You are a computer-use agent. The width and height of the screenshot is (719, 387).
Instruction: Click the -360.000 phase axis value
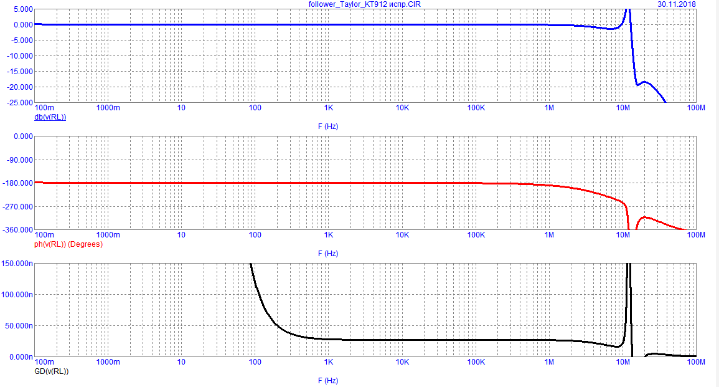pos(18,229)
